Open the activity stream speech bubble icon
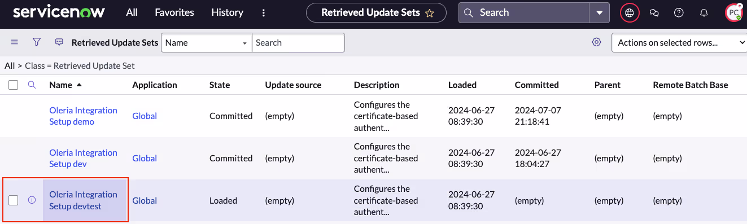 (x=59, y=42)
